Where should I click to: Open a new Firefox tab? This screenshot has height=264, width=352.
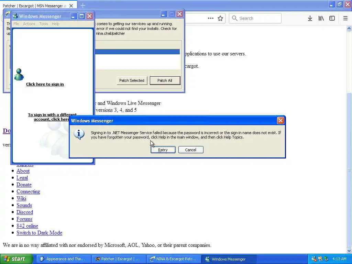pyautogui.click(x=83, y=5)
